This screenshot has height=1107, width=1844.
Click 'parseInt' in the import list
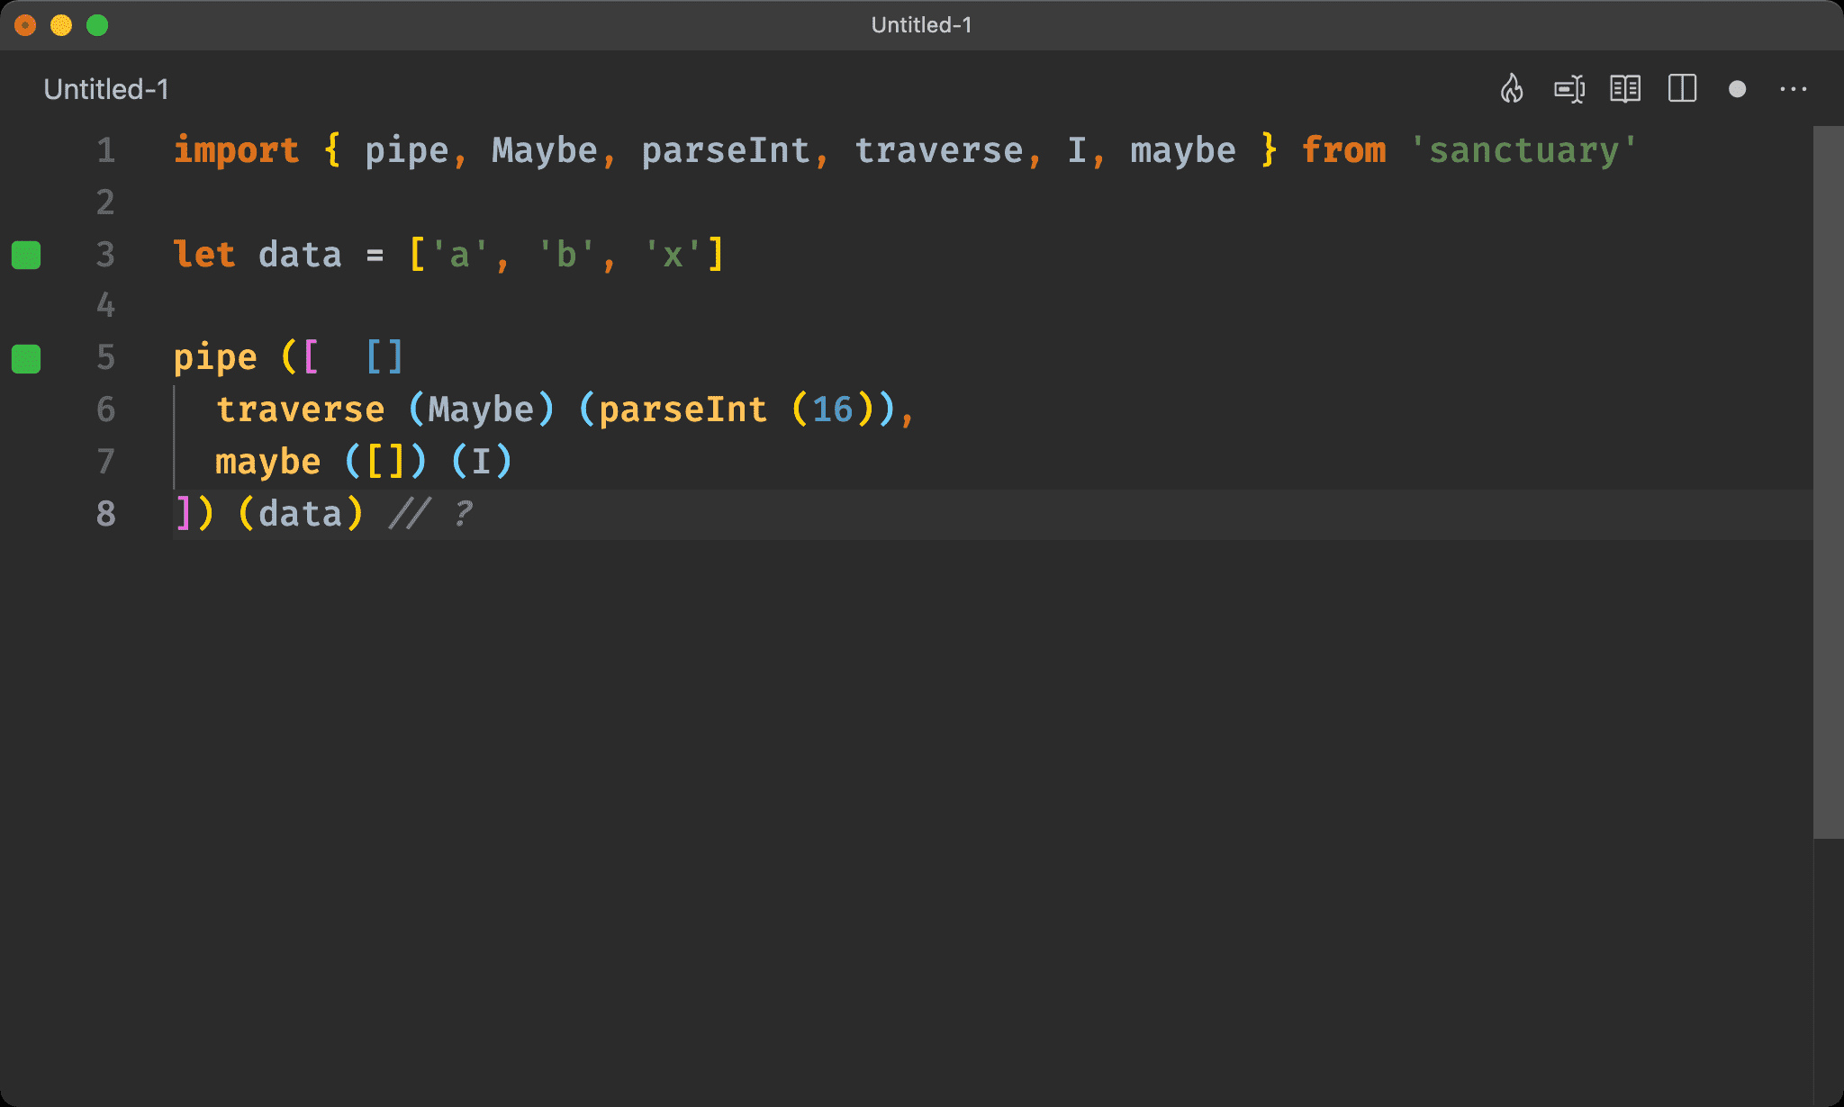tap(726, 150)
